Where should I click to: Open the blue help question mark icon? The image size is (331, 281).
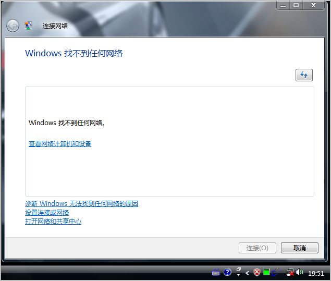pos(227,272)
